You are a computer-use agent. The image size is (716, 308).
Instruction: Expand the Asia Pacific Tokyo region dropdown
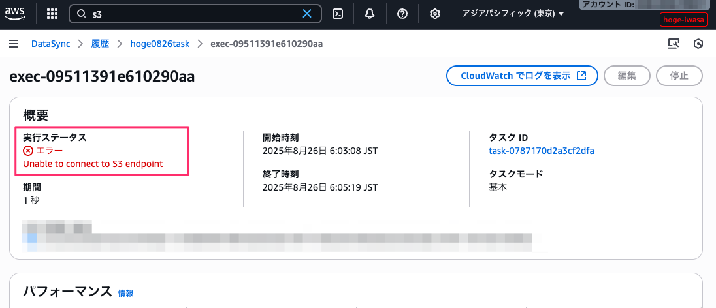coord(513,14)
